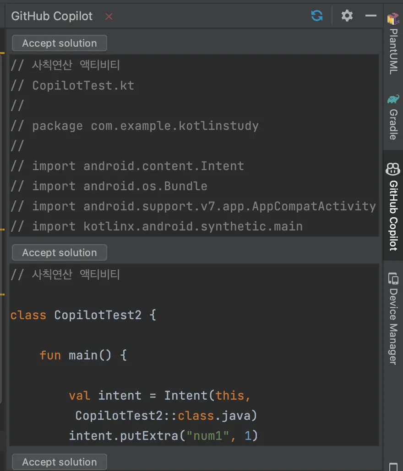This screenshot has width=403, height=471.
Task: Click the 'intent.putExtra("num1", 1)' line
Action: (x=163, y=435)
